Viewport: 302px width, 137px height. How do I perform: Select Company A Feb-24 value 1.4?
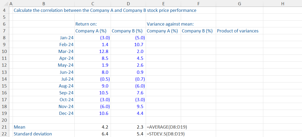(x=93, y=45)
